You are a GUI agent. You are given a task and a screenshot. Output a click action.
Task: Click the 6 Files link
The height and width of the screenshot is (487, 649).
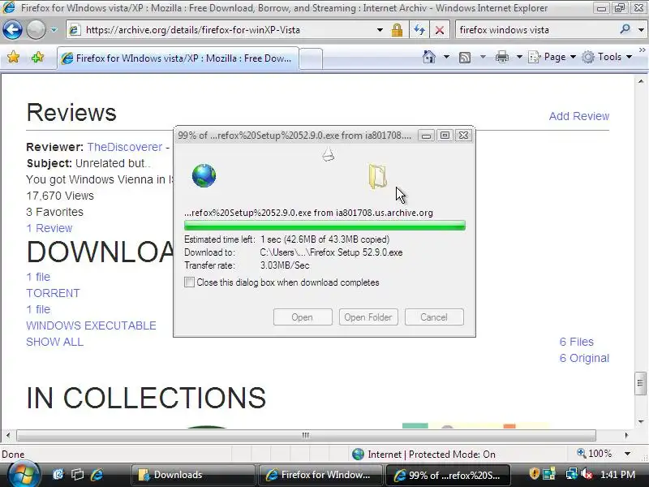click(576, 342)
